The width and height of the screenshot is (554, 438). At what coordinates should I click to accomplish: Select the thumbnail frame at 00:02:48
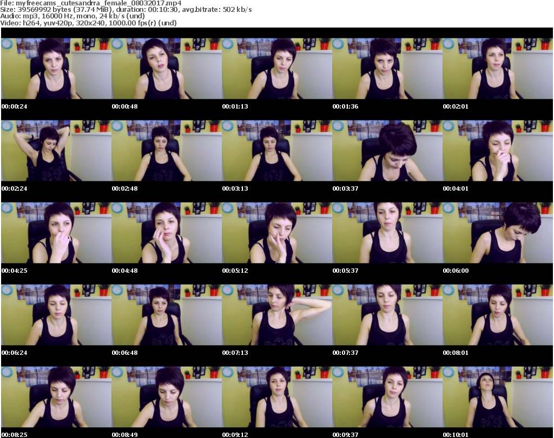(167, 151)
